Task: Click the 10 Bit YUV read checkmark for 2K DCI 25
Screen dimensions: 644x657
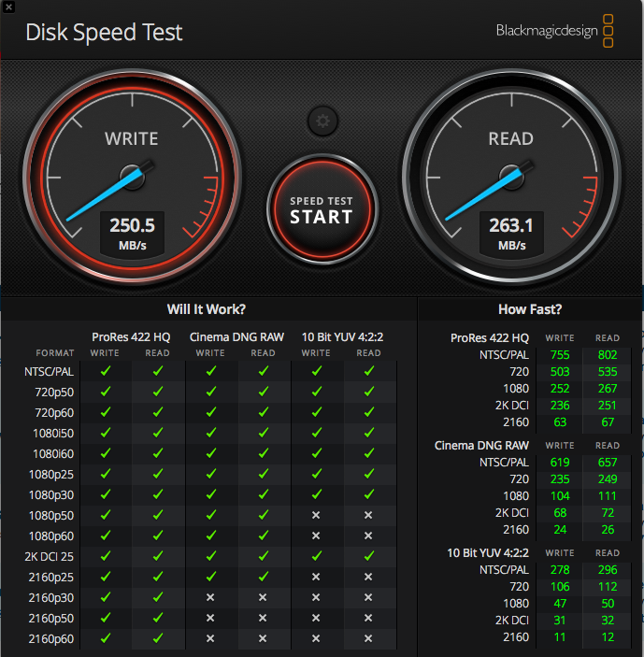Action: pyautogui.click(x=369, y=556)
